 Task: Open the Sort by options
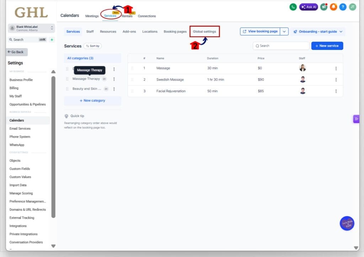tap(92, 46)
